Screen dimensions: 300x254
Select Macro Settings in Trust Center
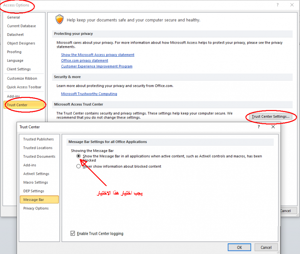pyautogui.click(x=36, y=182)
